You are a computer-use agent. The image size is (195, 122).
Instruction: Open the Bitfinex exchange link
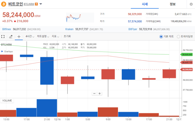pyautogui.click(x=7, y=29)
